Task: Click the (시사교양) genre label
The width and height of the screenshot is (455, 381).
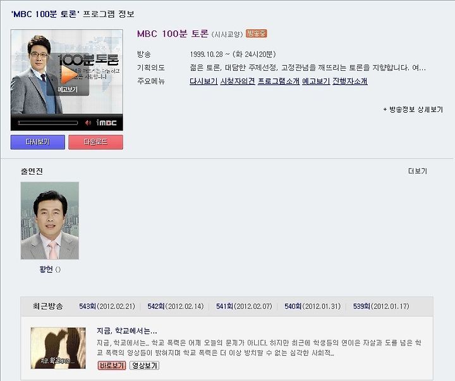Action: pyautogui.click(x=227, y=34)
